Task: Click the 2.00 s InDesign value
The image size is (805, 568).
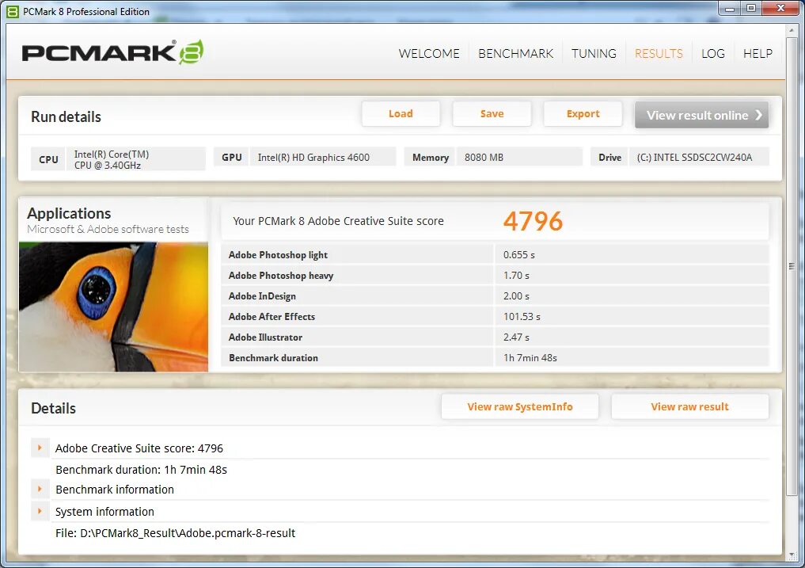Action: point(516,296)
